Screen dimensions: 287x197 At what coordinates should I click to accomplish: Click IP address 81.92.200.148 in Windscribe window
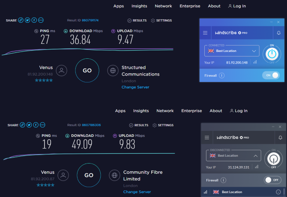237,63
